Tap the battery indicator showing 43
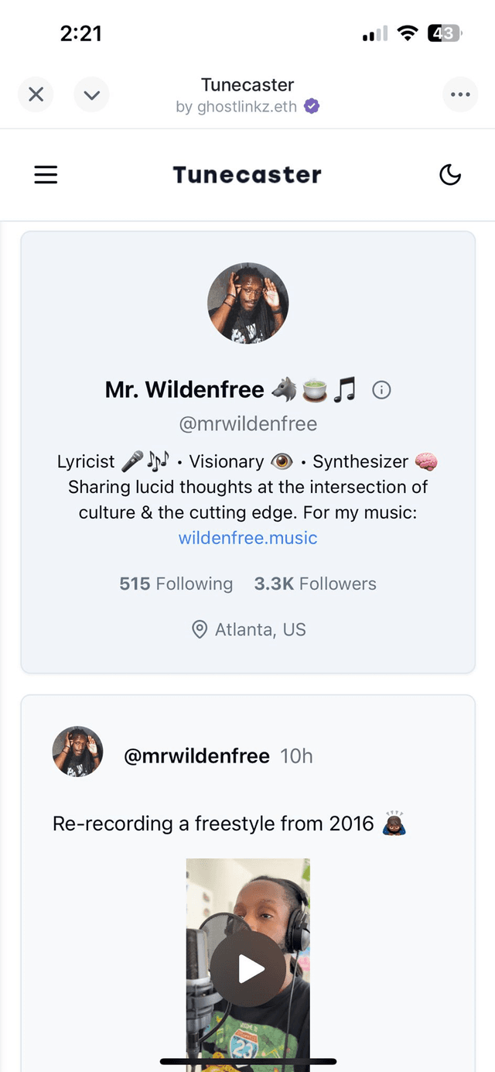The width and height of the screenshot is (495, 1072). tap(445, 33)
